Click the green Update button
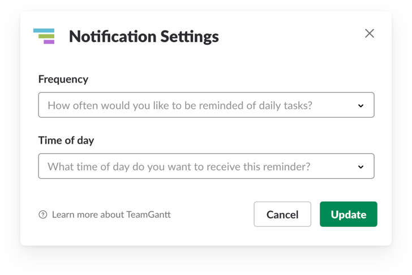This screenshot has width=412, height=275. click(x=349, y=214)
